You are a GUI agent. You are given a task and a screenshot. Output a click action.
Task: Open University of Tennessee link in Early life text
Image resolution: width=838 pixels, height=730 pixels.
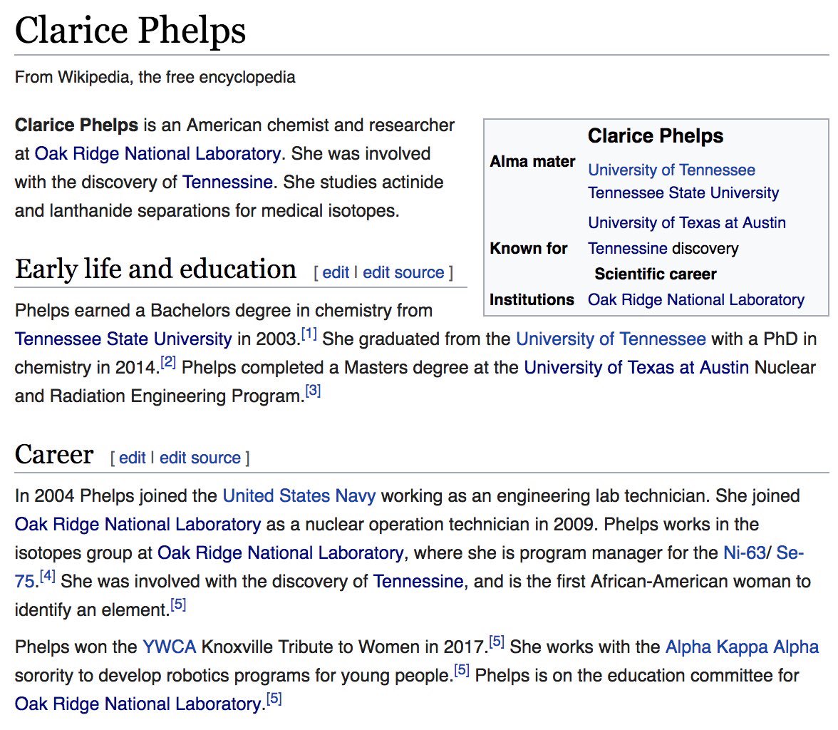tap(611, 339)
